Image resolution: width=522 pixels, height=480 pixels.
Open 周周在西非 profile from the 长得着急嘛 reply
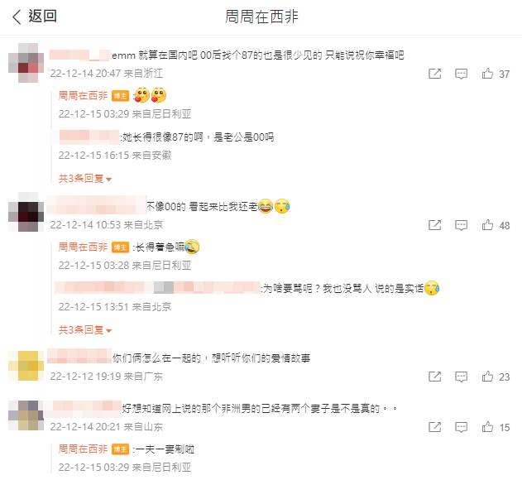pos(84,247)
